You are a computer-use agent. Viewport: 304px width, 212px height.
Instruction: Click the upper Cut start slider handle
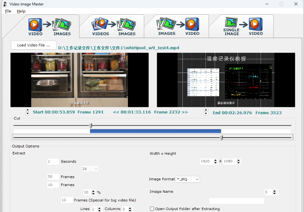(90, 125)
